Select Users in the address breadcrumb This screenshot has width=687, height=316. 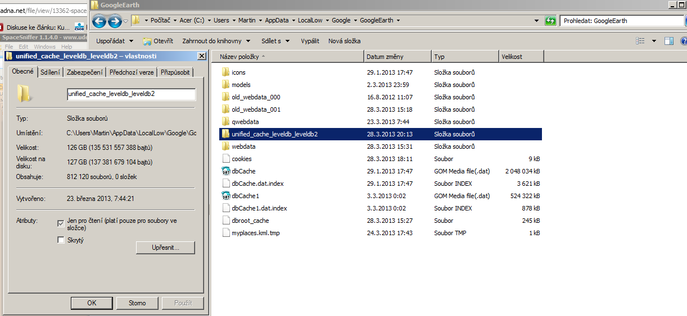(x=222, y=20)
